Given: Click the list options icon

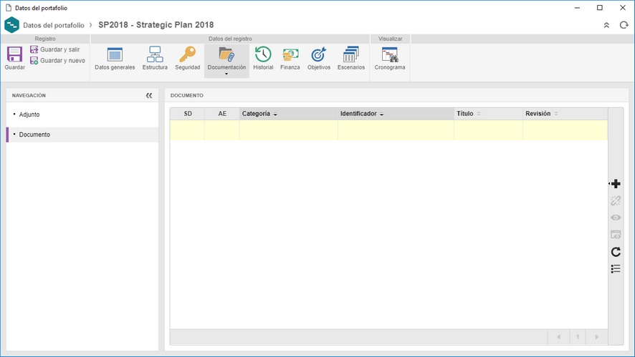Looking at the screenshot, I should (616, 269).
